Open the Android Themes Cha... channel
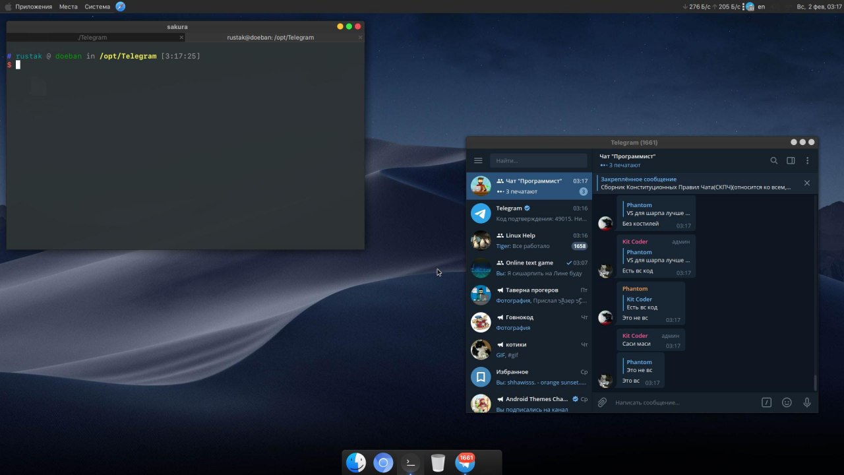The height and width of the screenshot is (475, 844). pyautogui.click(x=529, y=402)
